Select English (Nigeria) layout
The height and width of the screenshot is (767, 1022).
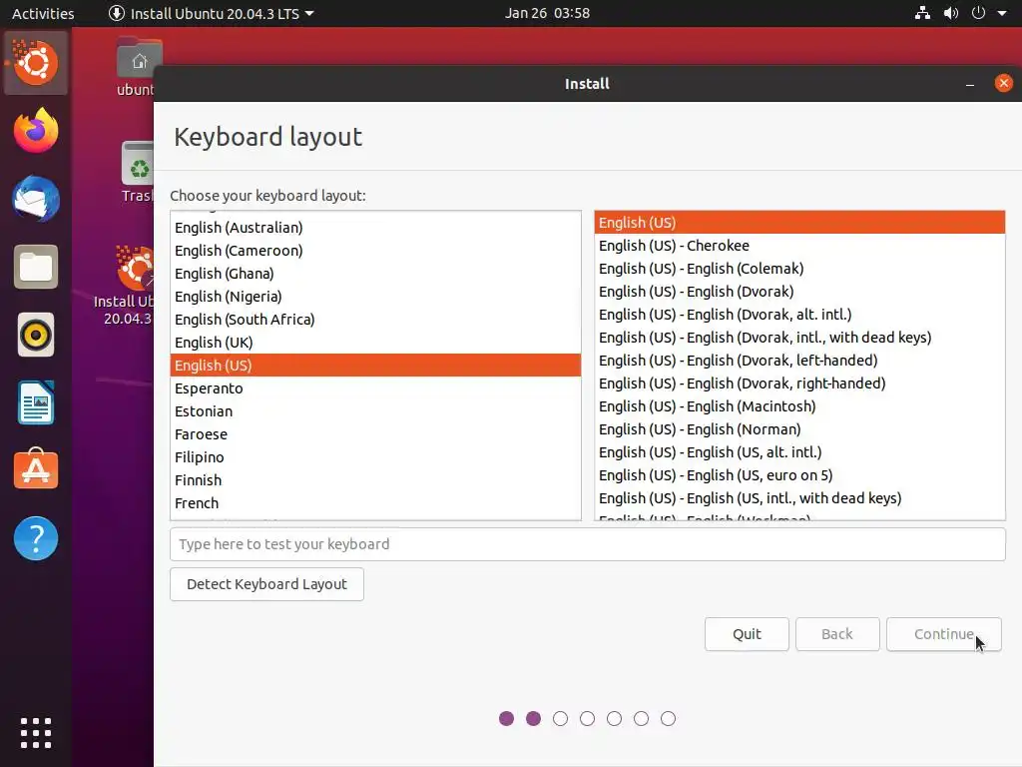point(375,296)
